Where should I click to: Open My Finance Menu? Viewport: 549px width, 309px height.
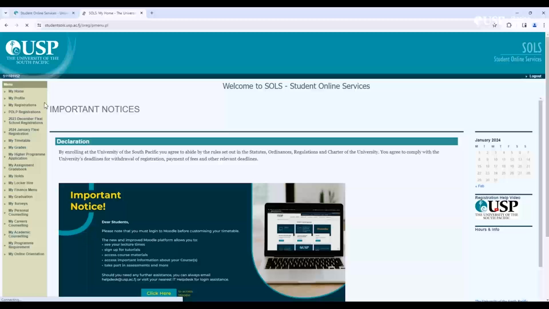point(23,190)
